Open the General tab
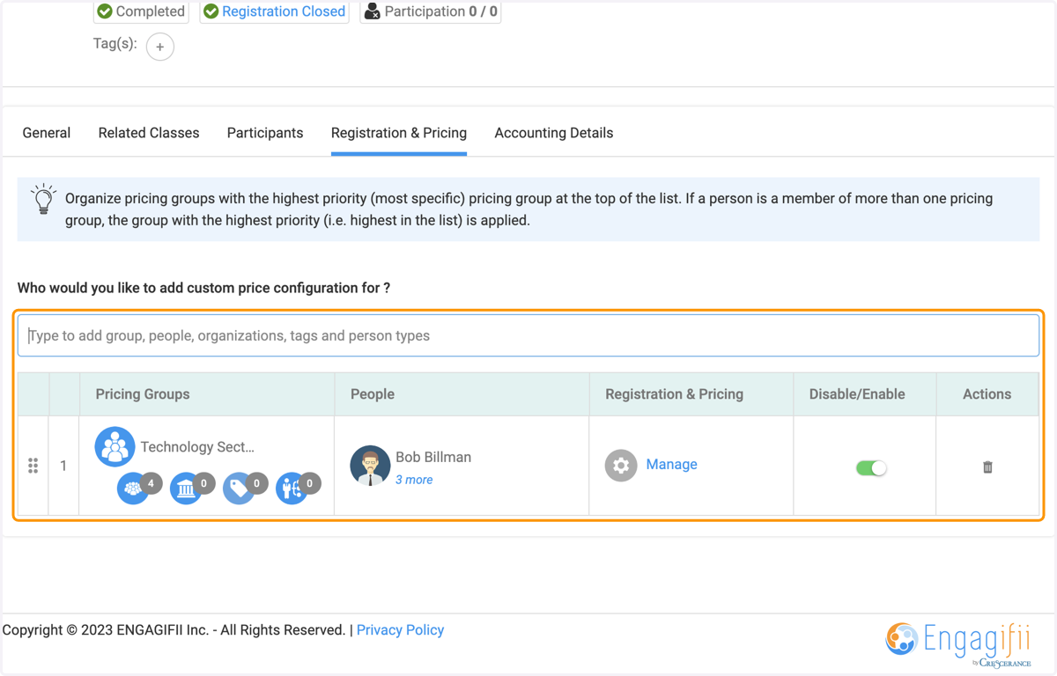Screen dimensions: 1057x676 (x=47, y=133)
